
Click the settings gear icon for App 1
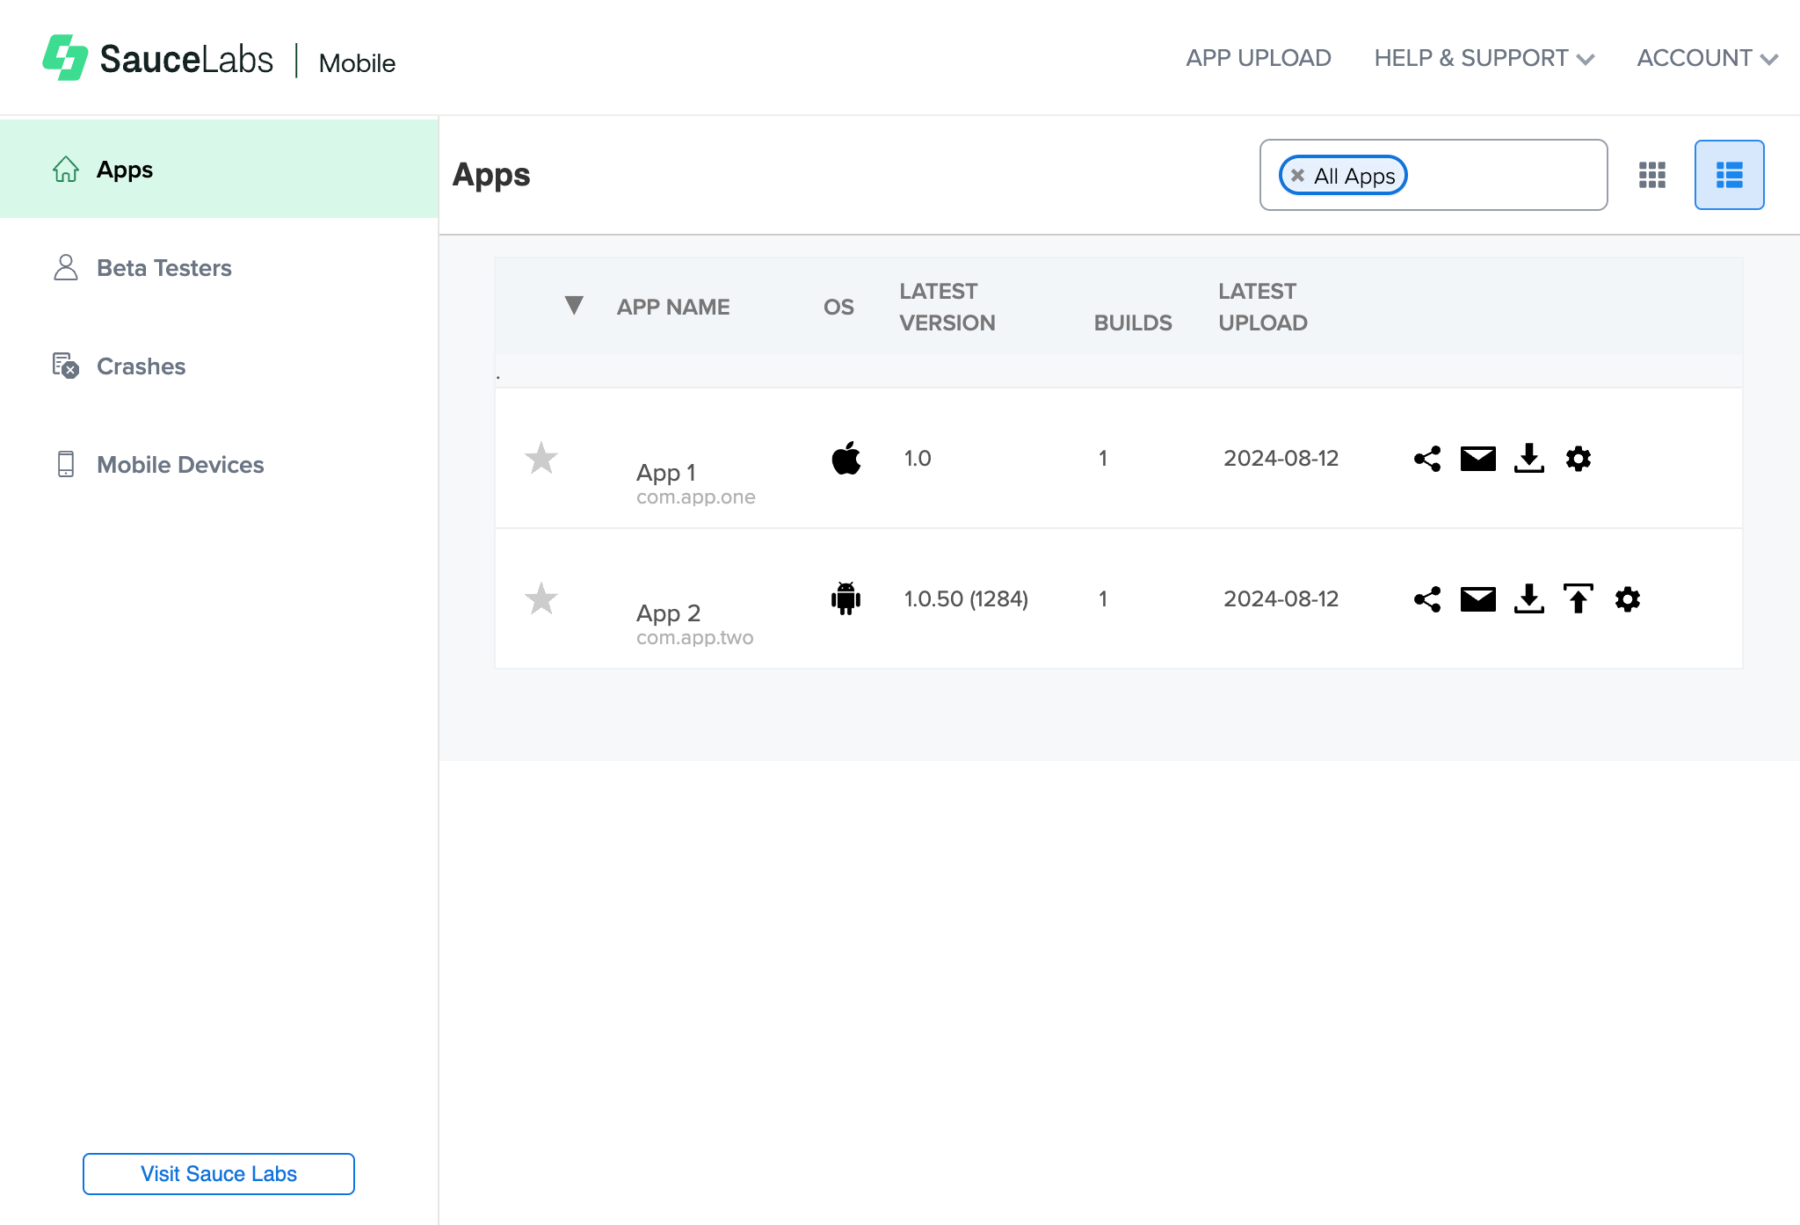1578,458
